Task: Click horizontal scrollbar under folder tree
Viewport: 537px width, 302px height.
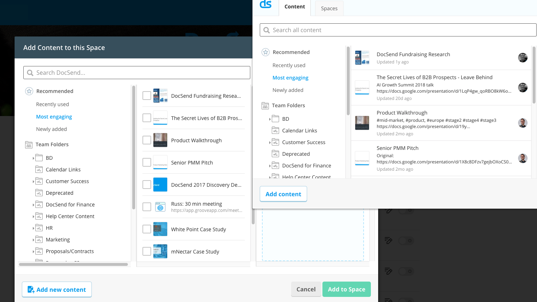Action: click(x=73, y=264)
